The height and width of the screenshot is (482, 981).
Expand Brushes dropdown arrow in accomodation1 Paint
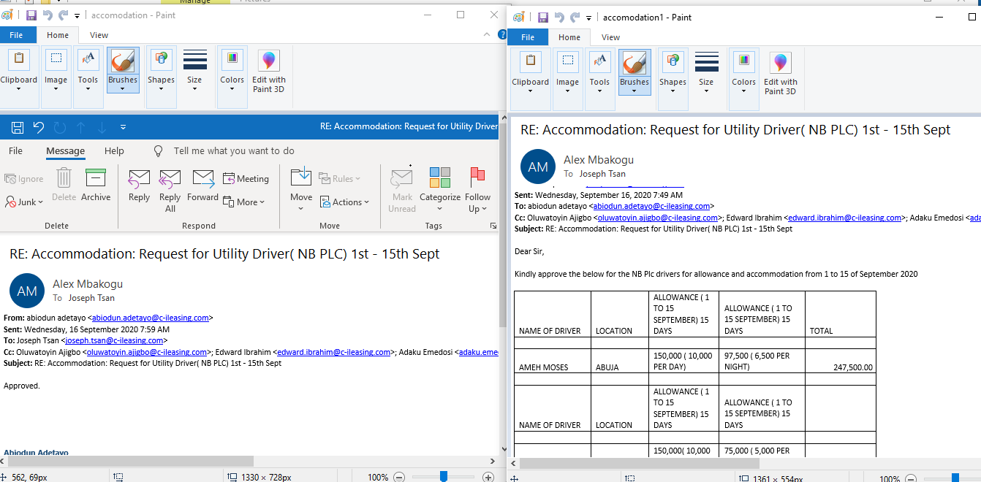pos(635,91)
